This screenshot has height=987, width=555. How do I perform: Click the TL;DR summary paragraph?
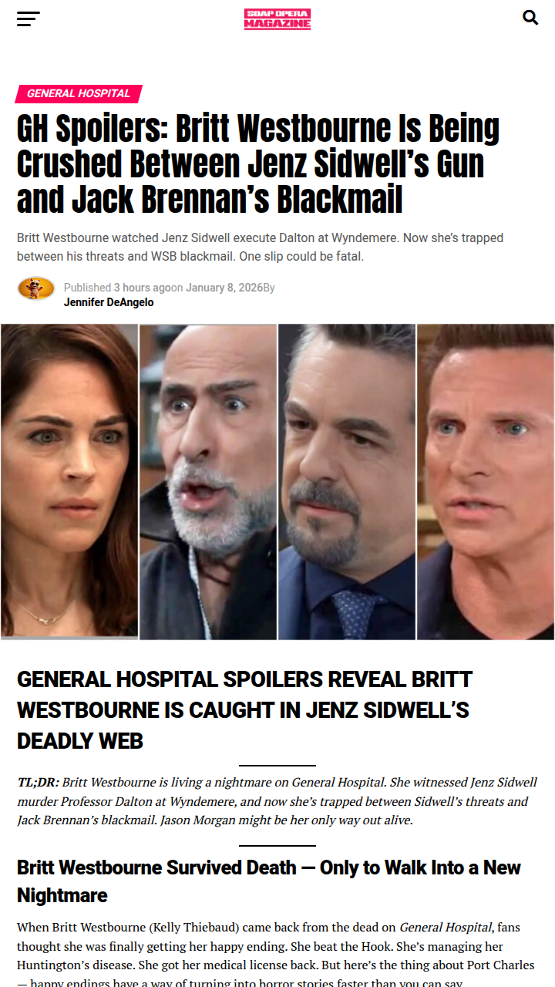click(x=277, y=801)
